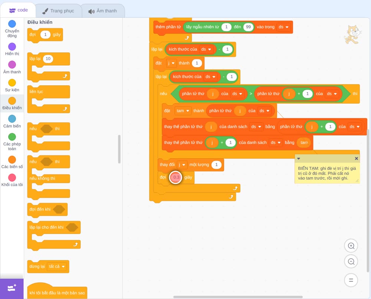Open the Hiển thị block category
Viewport: 371px width, 299px height.
point(12,49)
